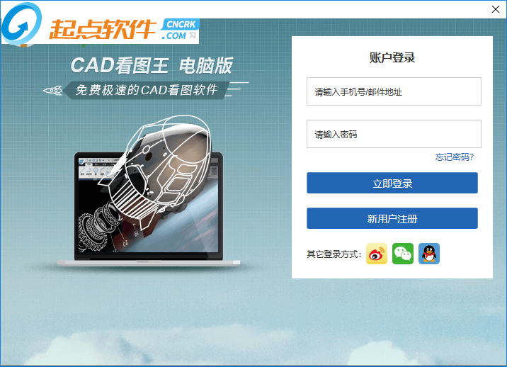Click the orange 起点软件 watermark text

102,30
